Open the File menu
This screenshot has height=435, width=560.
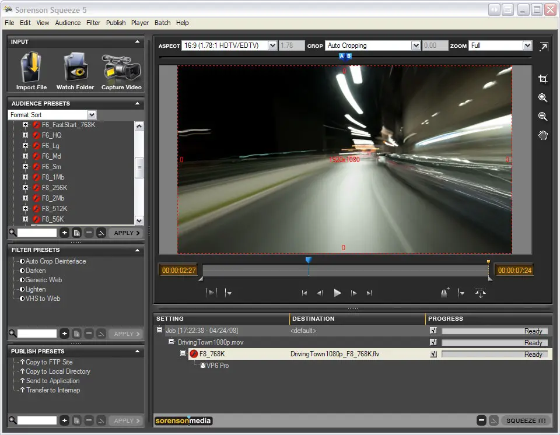[9, 23]
